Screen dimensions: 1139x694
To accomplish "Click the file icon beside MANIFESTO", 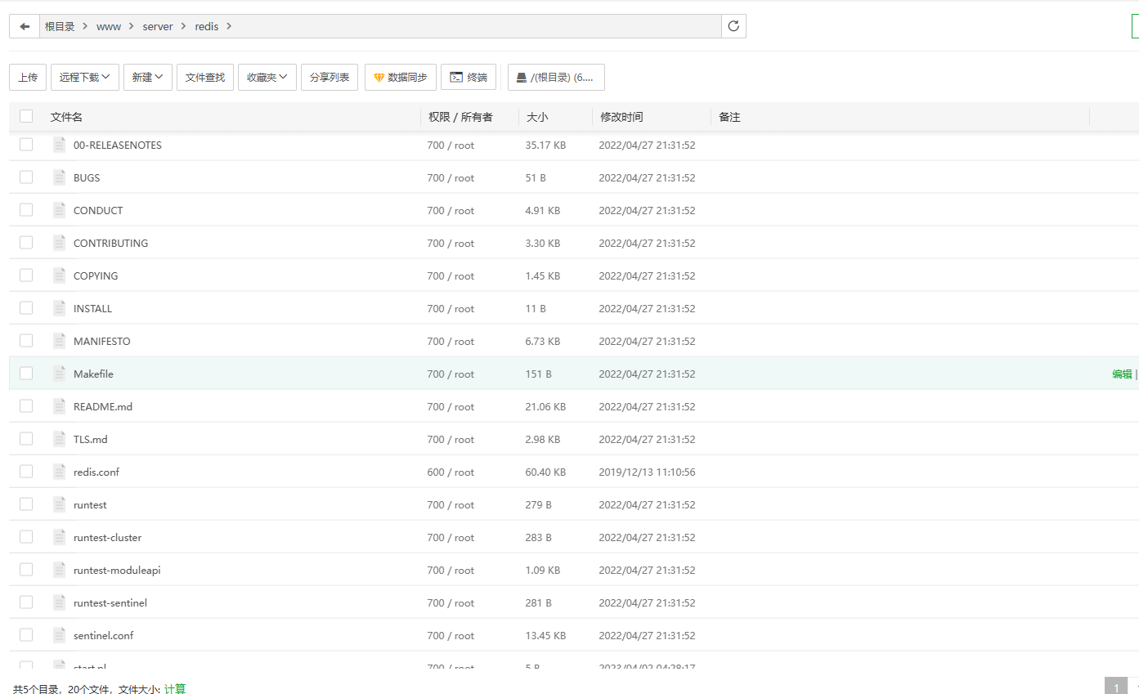I will (x=59, y=341).
